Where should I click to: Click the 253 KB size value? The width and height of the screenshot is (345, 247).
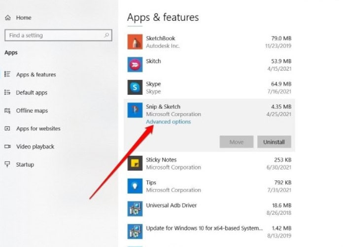point(283,160)
